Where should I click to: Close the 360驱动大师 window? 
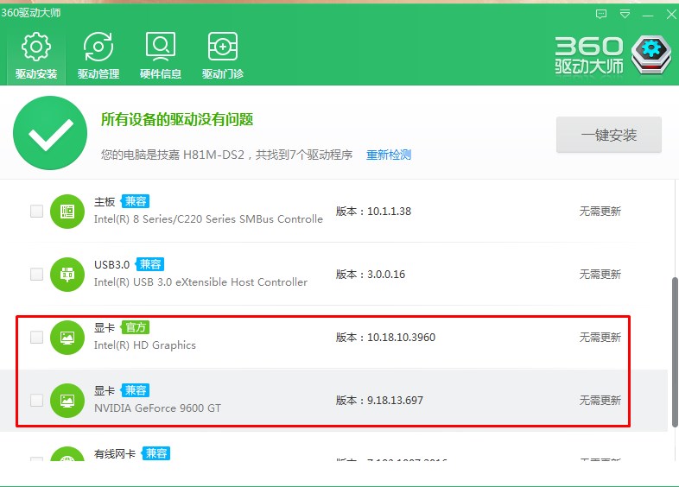tap(671, 15)
